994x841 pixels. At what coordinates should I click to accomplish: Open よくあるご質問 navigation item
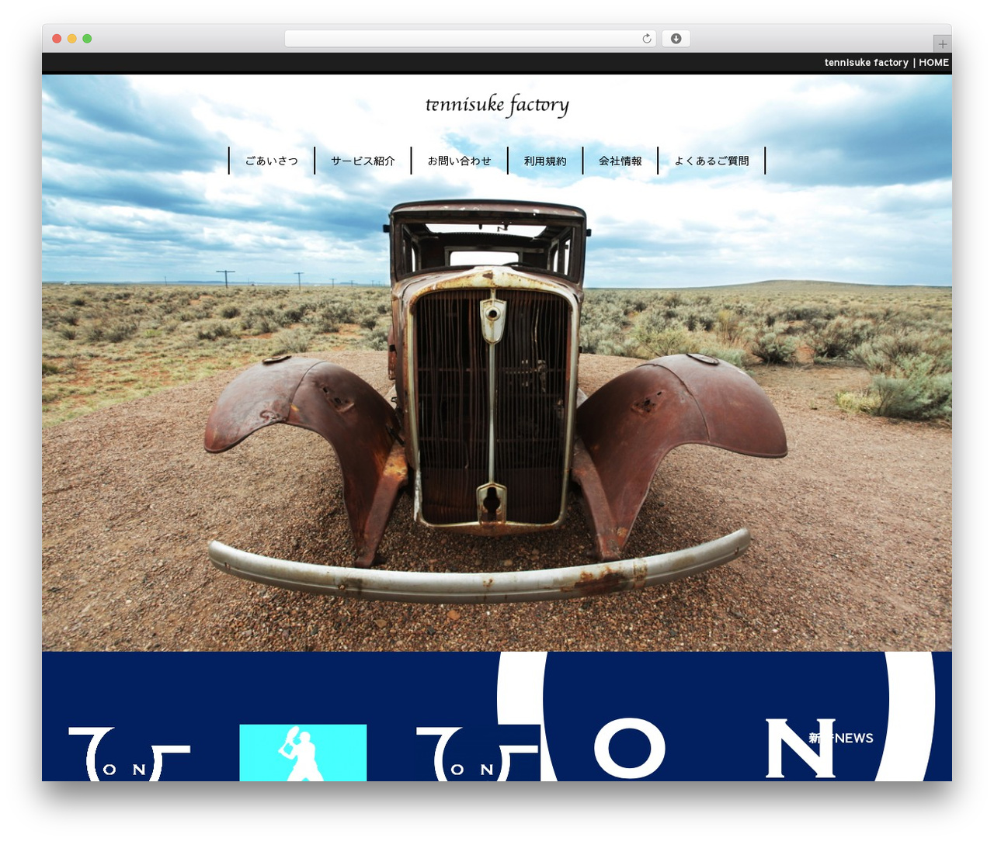(x=711, y=161)
